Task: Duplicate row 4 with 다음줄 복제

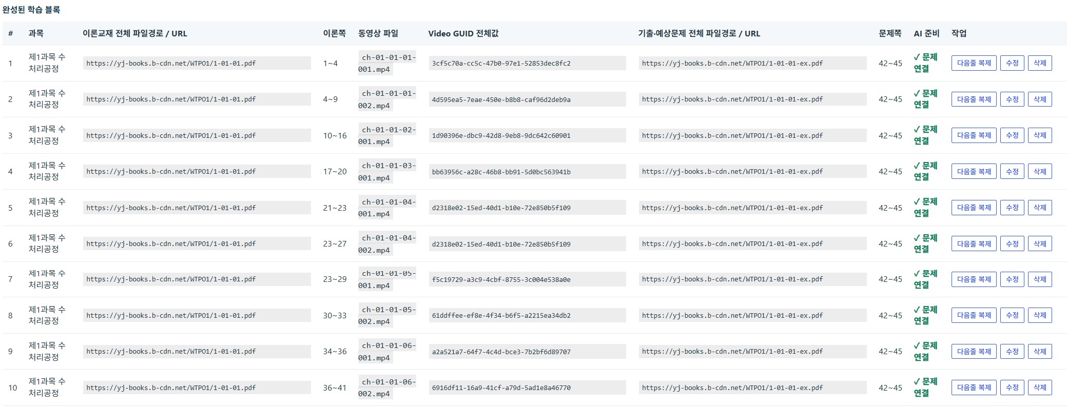Action: [x=974, y=172]
